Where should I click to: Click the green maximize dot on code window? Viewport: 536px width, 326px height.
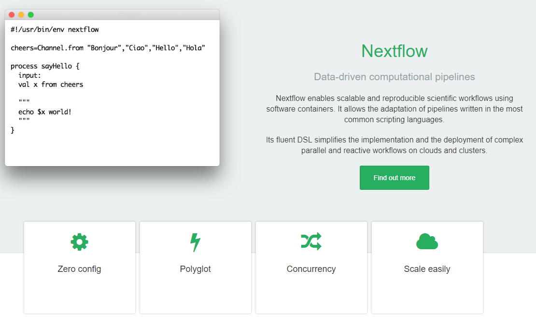click(31, 14)
